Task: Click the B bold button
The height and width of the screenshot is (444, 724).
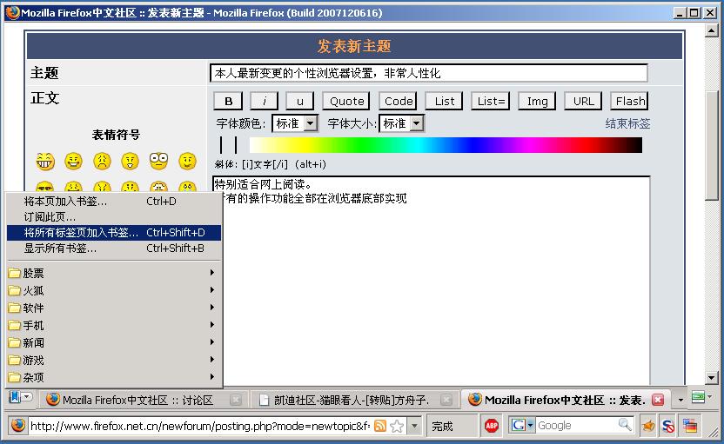Action: pos(229,101)
